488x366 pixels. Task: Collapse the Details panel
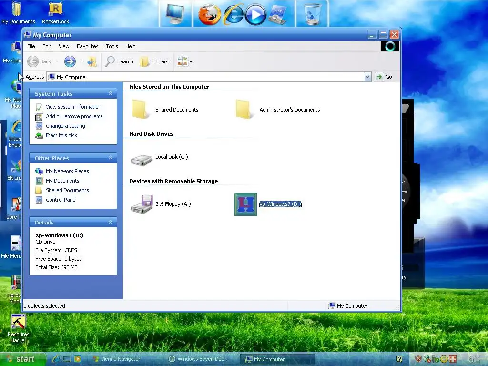tap(110, 222)
